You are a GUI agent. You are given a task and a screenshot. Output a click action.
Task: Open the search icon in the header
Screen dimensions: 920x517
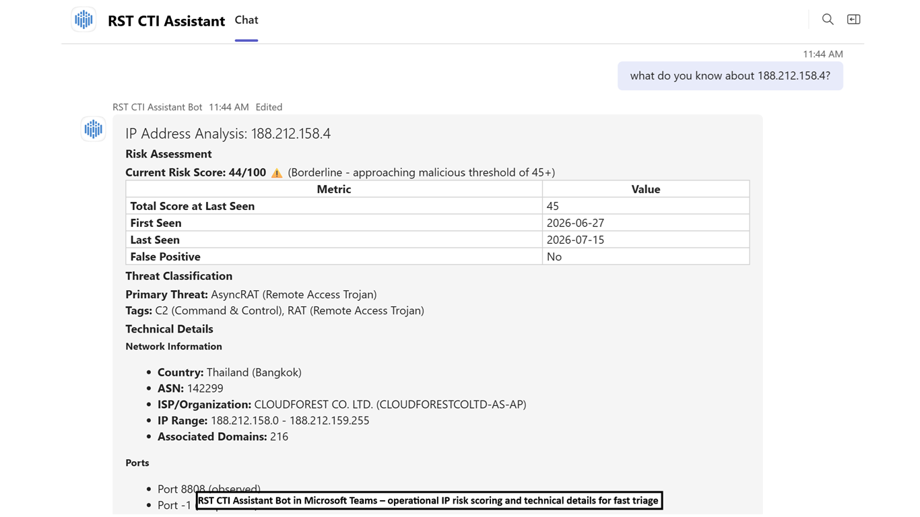[828, 20]
